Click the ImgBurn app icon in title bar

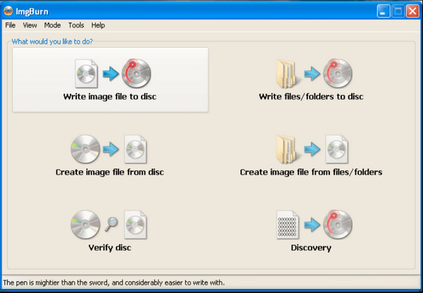[8, 11]
